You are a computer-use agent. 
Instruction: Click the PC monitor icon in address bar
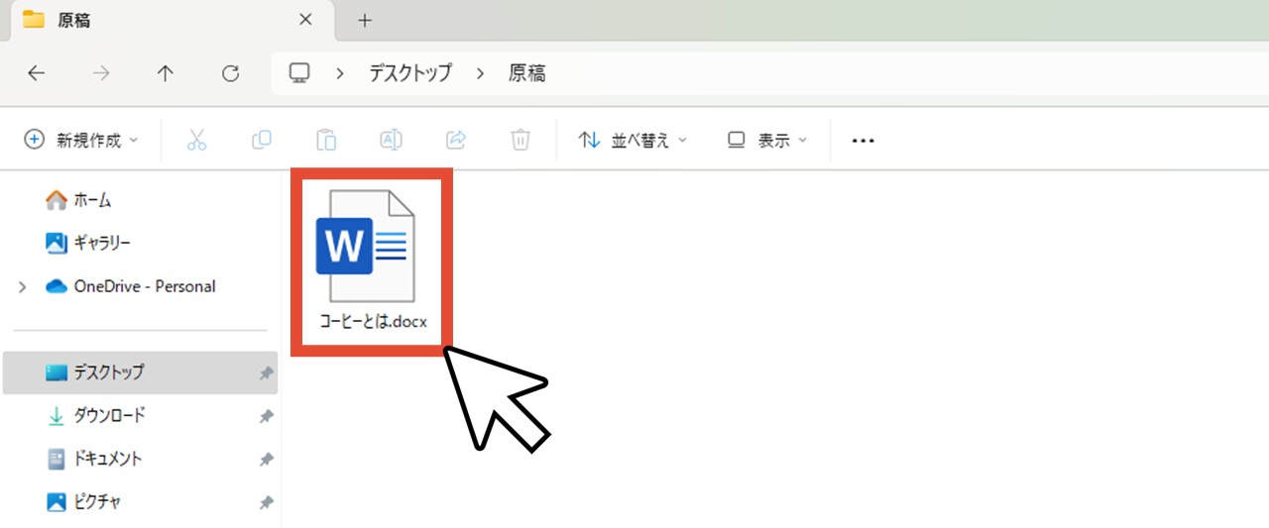(299, 73)
